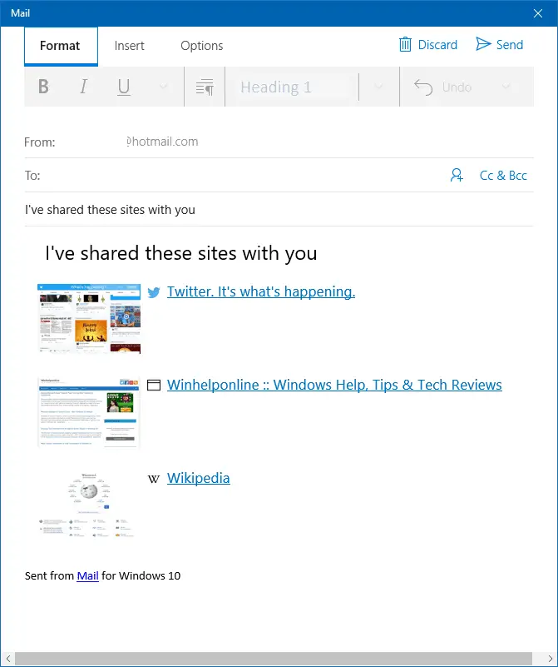The image size is (558, 667).
Task: Expand the Undo dropdown chevron
Action: (x=506, y=87)
